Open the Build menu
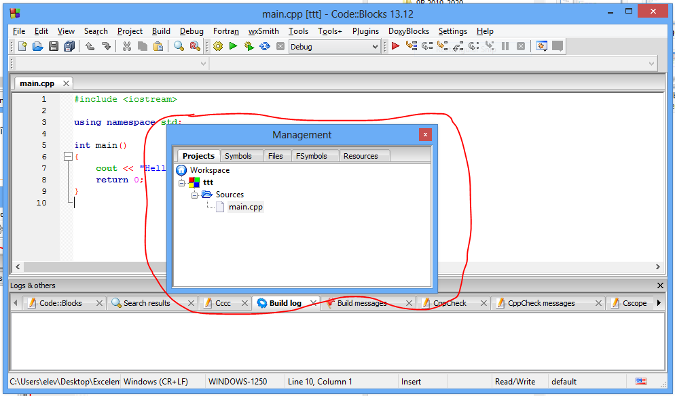This screenshot has width=675, height=396. [161, 31]
